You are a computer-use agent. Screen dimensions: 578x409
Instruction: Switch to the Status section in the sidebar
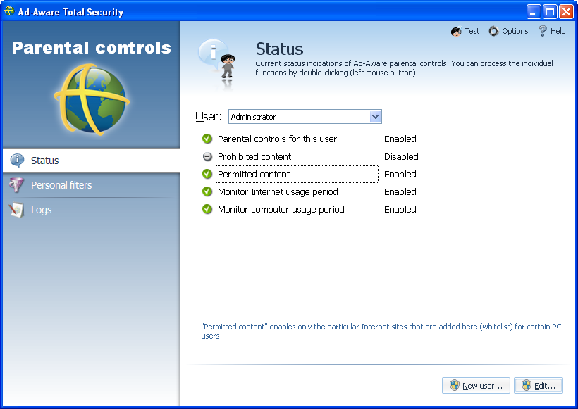tap(92, 161)
